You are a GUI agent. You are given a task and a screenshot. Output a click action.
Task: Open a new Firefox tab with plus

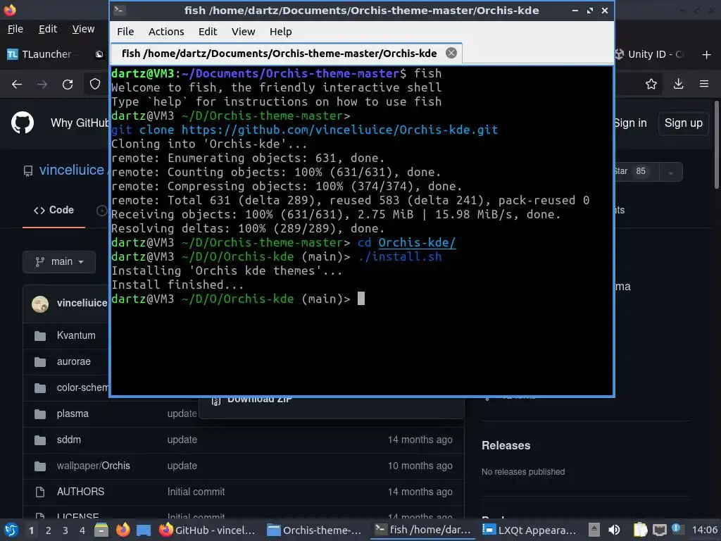tap(707, 55)
